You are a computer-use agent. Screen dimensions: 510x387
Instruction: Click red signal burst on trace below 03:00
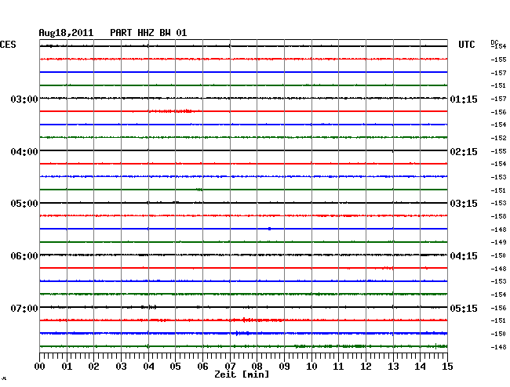[171, 111]
